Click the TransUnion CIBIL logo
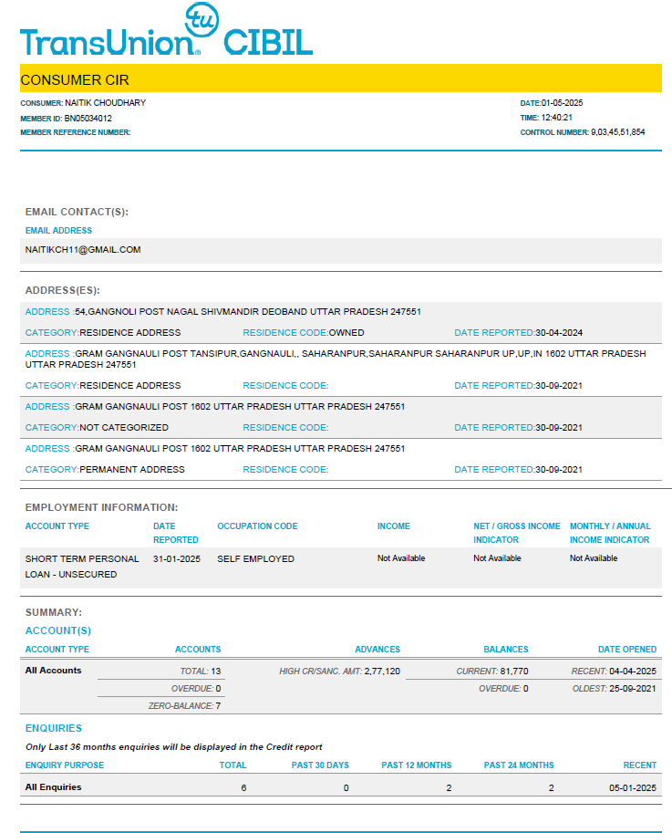Screen dimensions: 672x833 tap(166, 30)
